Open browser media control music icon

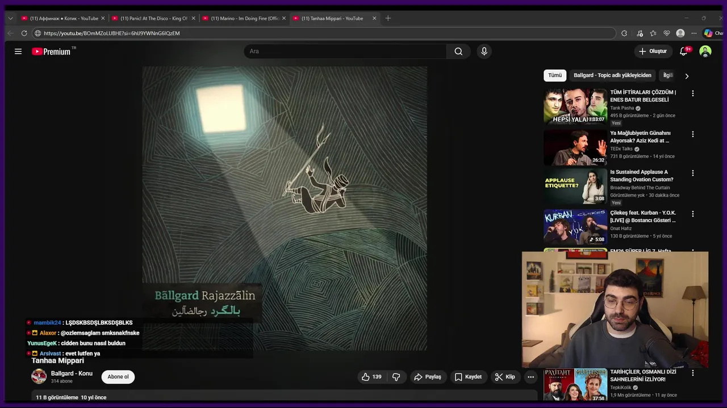tap(640, 33)
